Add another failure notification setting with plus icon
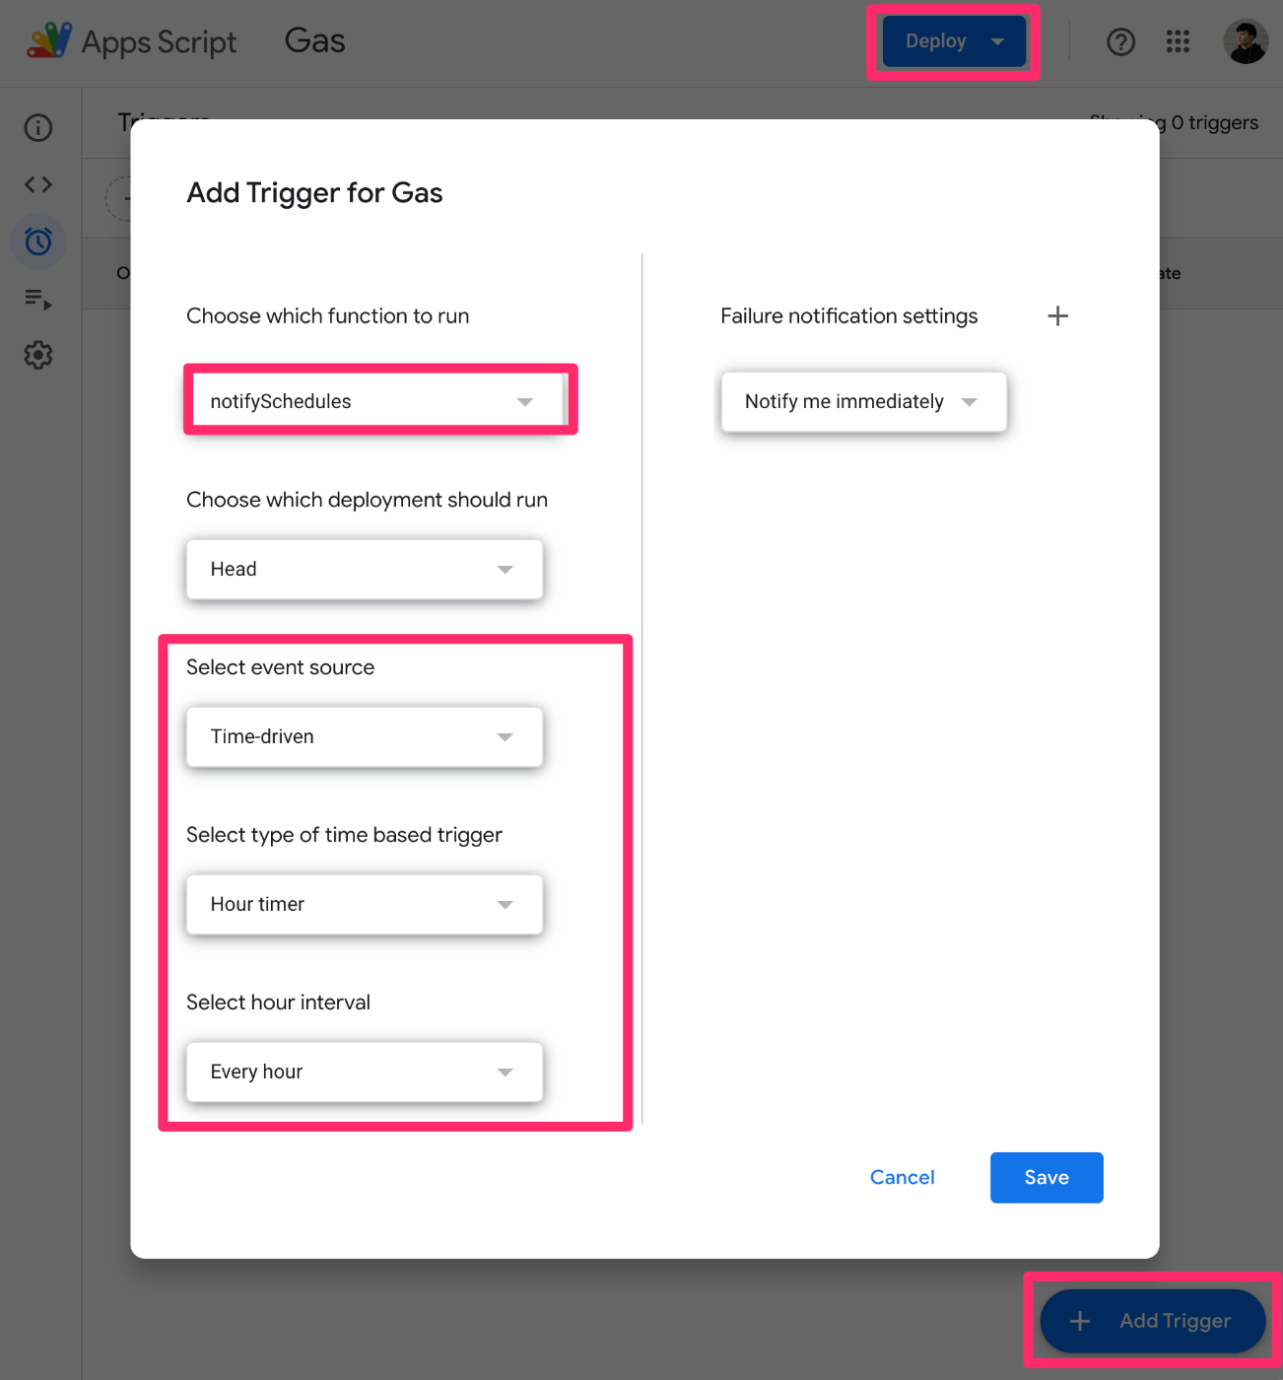 pyautogui.click(x=1057, y=315)
